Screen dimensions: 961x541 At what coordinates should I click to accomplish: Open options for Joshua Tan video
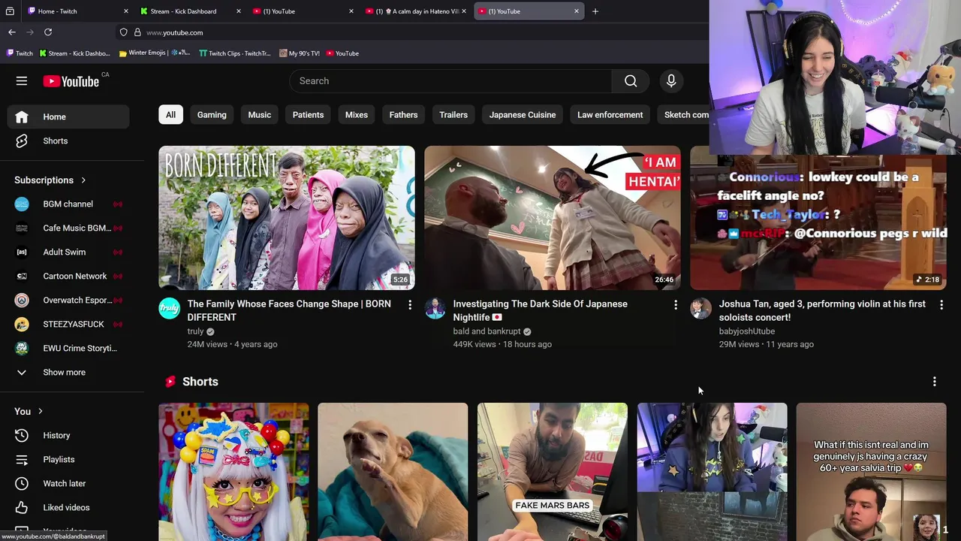pyautogui.click(x=941, y=304)
